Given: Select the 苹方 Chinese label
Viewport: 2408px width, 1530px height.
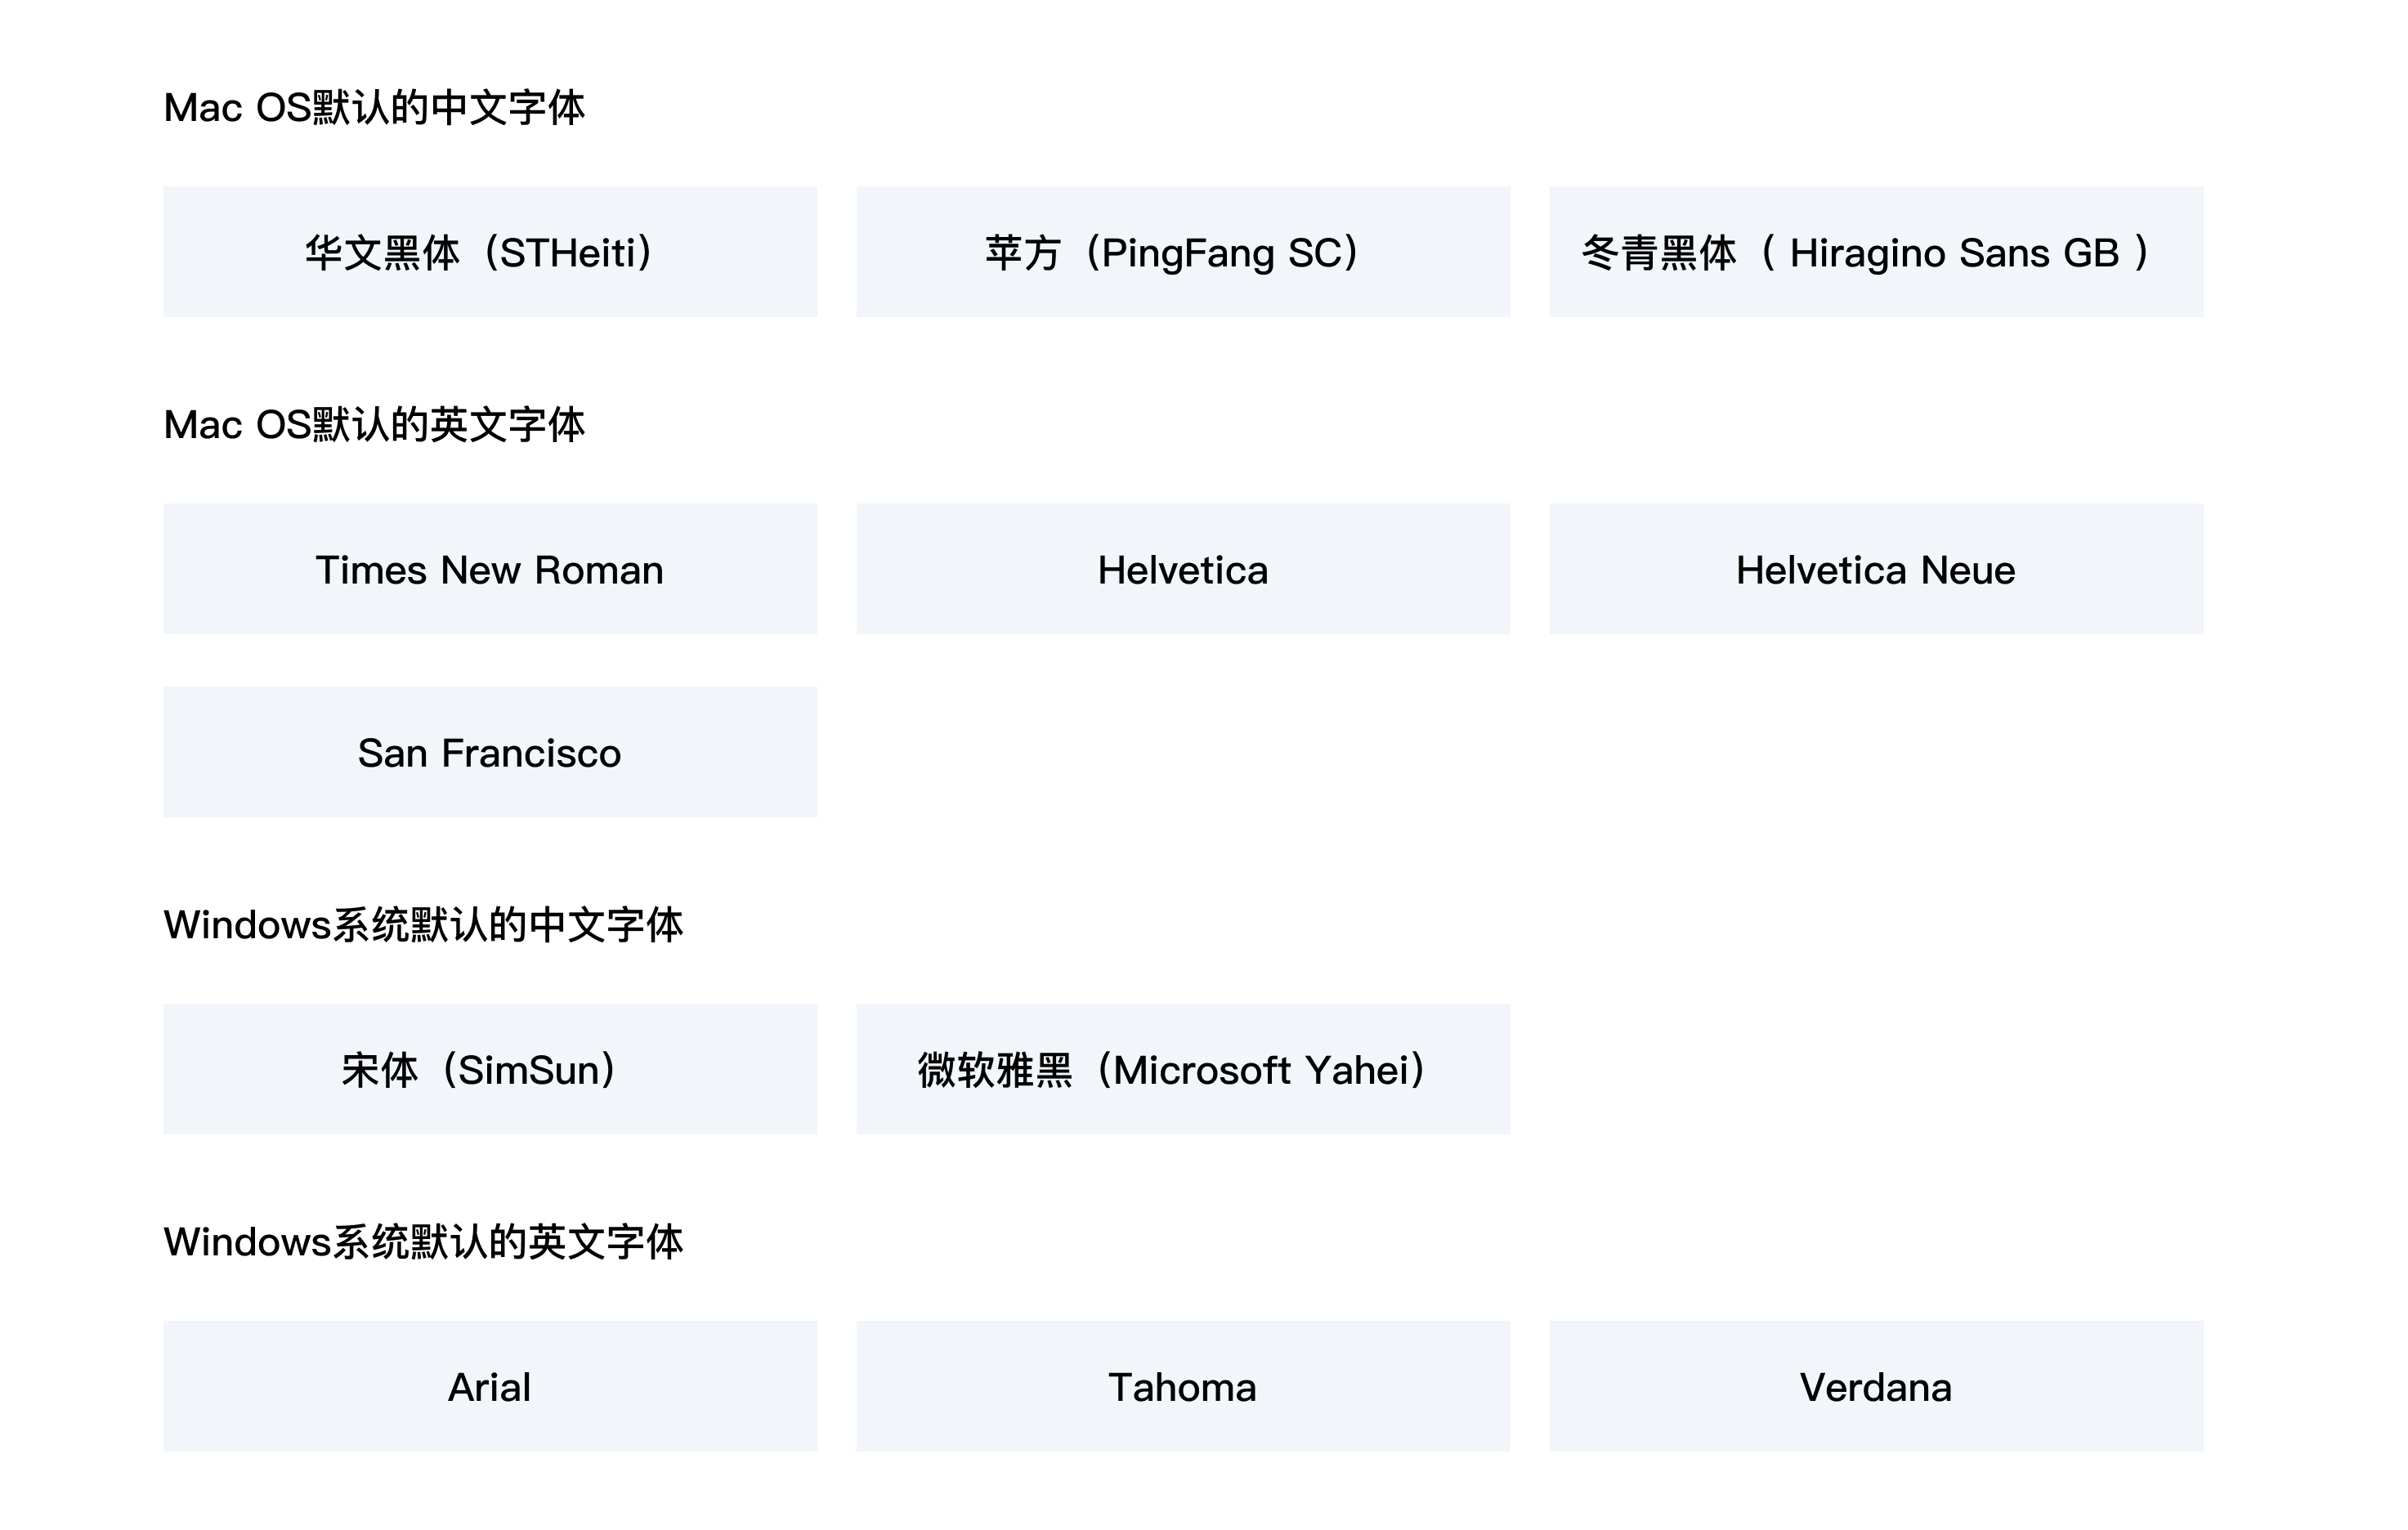Looking at the screenshot, I should [1022, 253].
